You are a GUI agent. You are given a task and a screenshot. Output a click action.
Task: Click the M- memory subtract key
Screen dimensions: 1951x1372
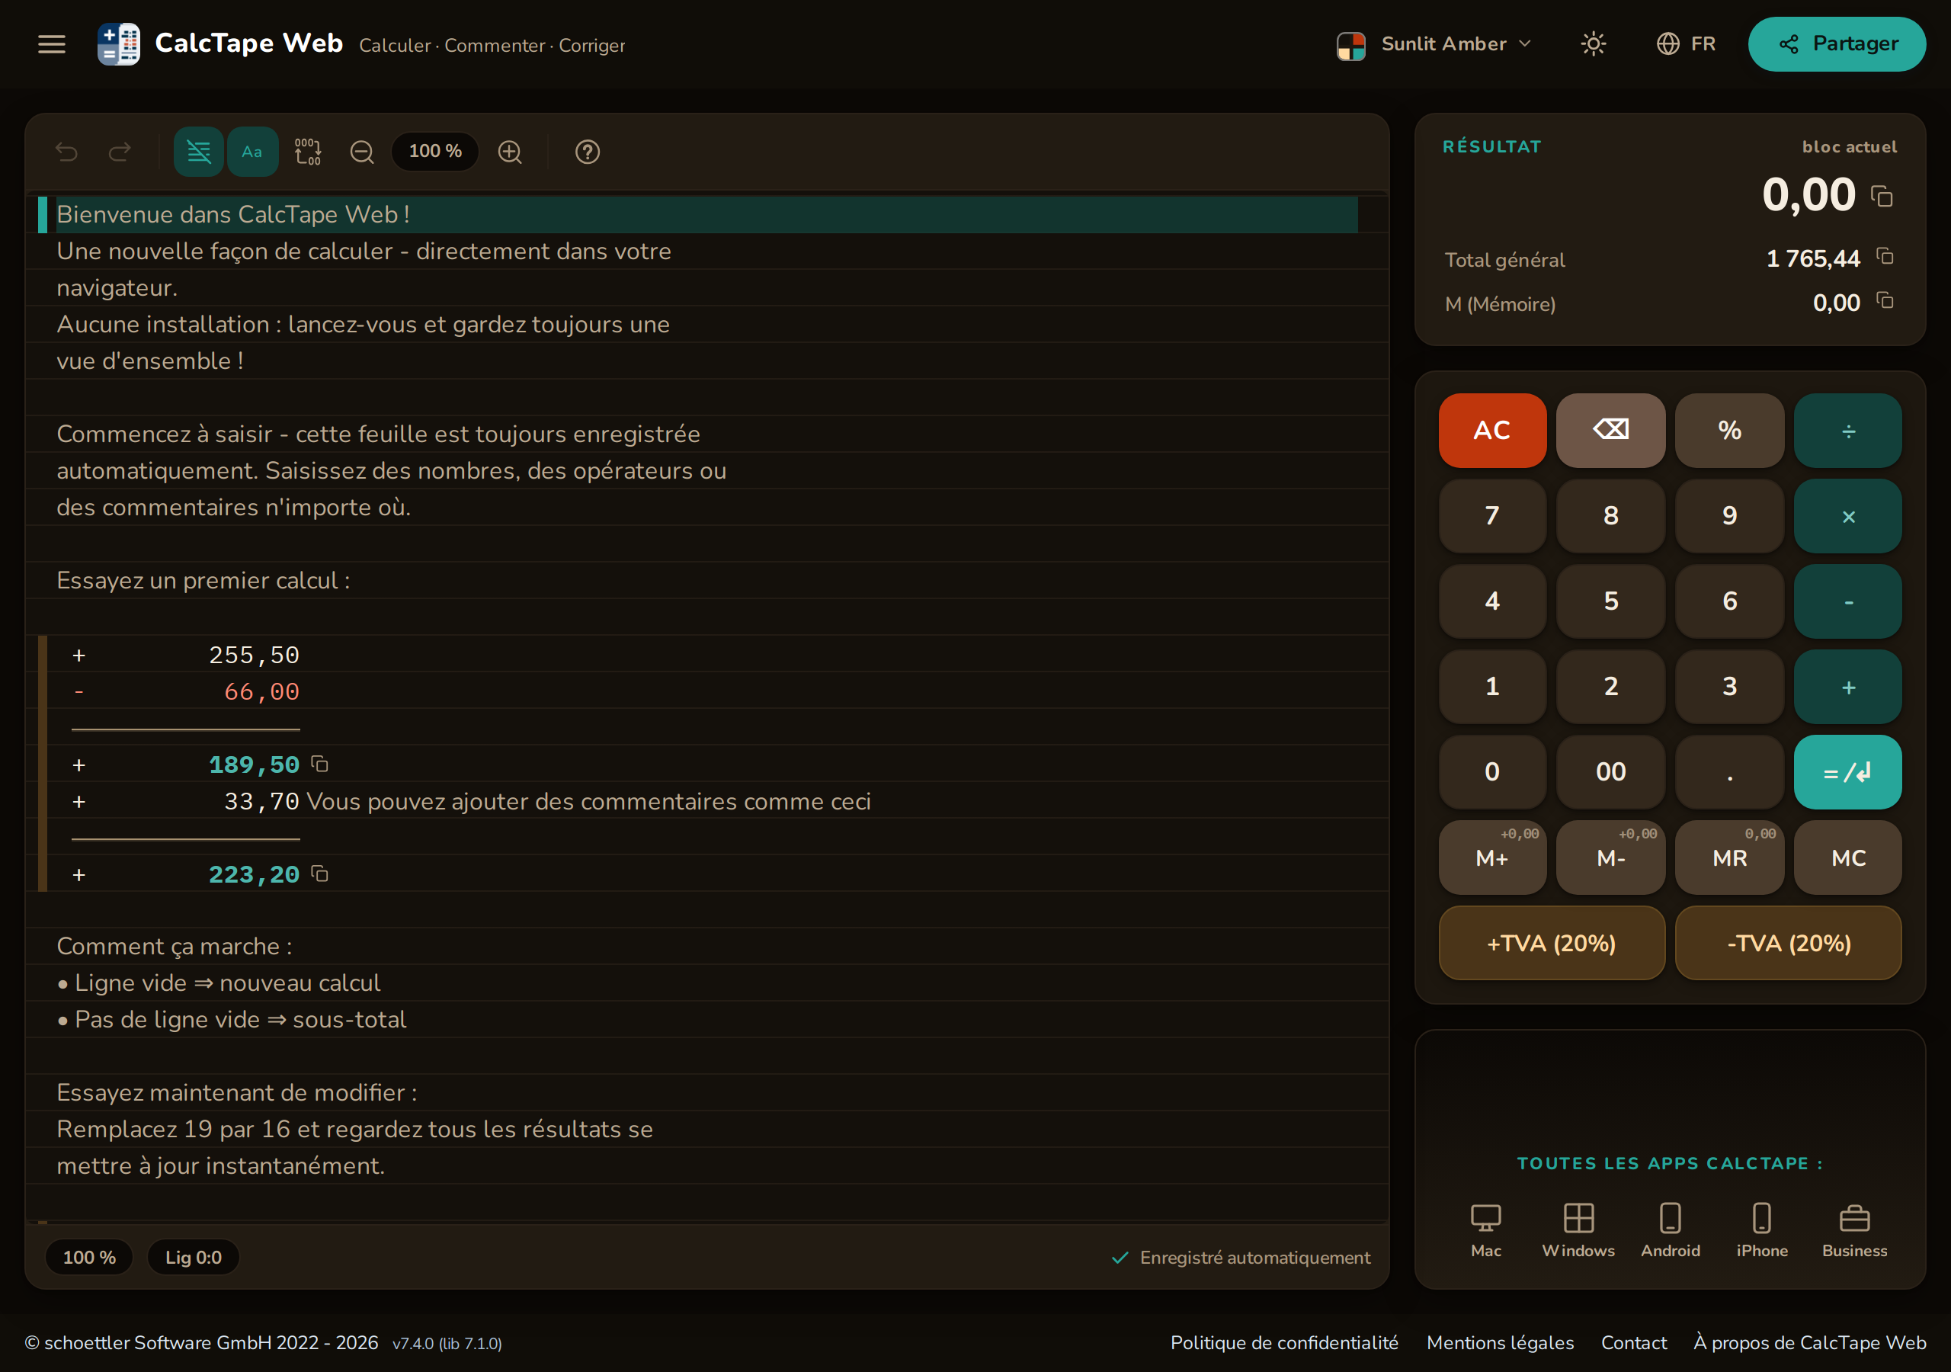(x=1610, y=857)
